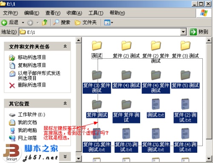Click the file pane scrollbar down arrow
This screenshot has height=163, width=213.
click(x=209, y=158)
